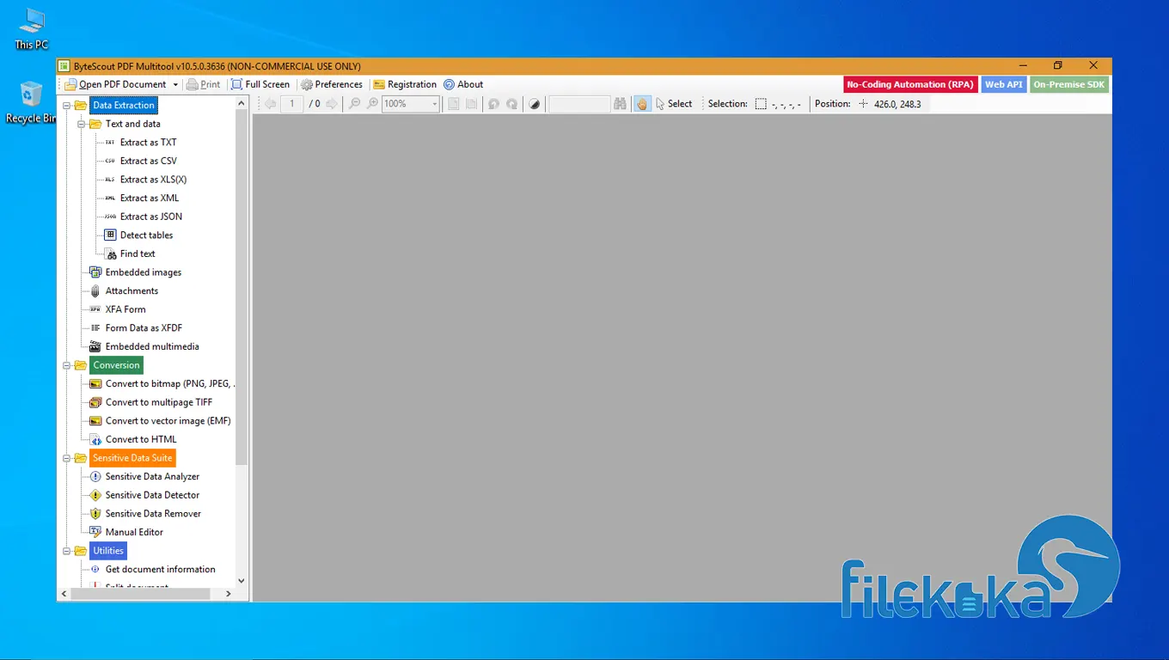Collapse the Utilities tree node

tap(67, 551)
